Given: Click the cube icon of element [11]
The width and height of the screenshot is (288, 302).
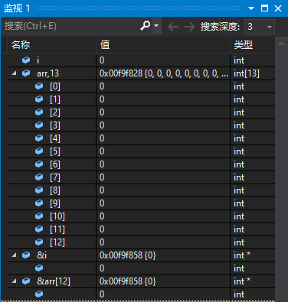Looking at the screenshot, I should click(39, 229).
